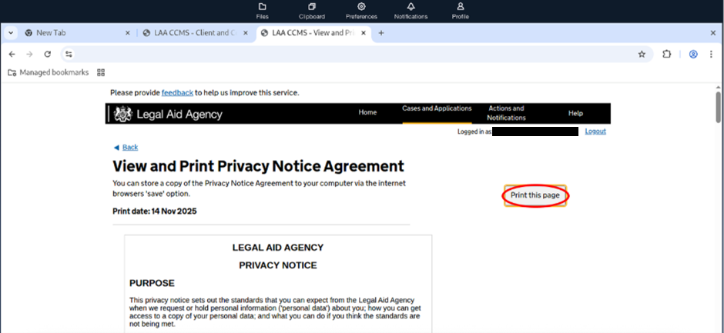
Task: Click the browser back arrow
Action: click(x=12, y=55)
